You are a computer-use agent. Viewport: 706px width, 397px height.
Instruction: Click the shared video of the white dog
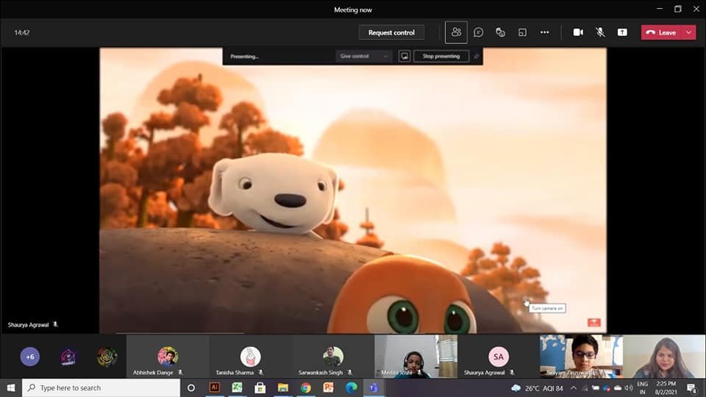tap(353, 190)
